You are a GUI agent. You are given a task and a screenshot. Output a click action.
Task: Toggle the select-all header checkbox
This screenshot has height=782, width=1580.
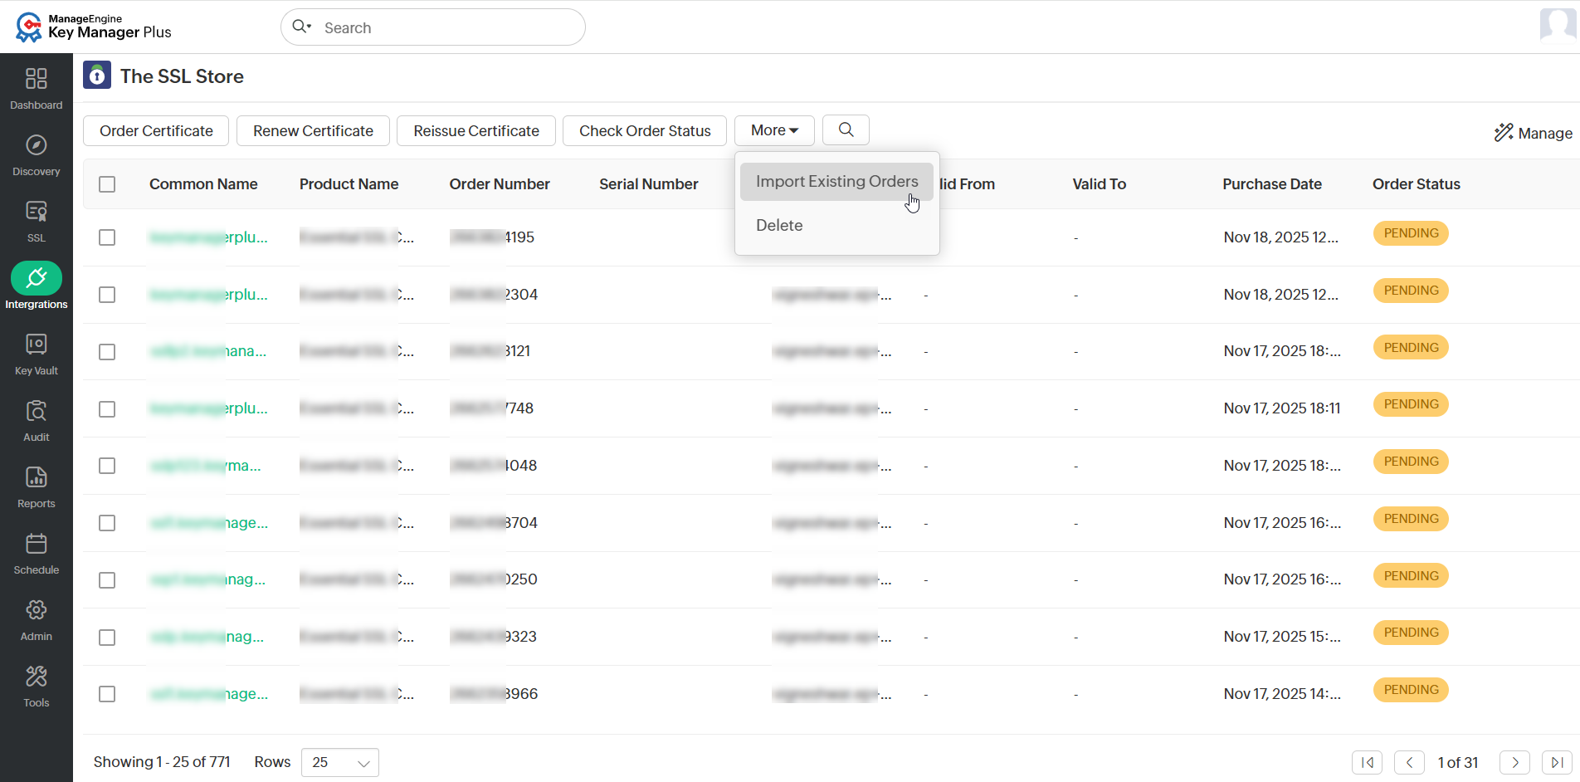click(x=107, y=184)
